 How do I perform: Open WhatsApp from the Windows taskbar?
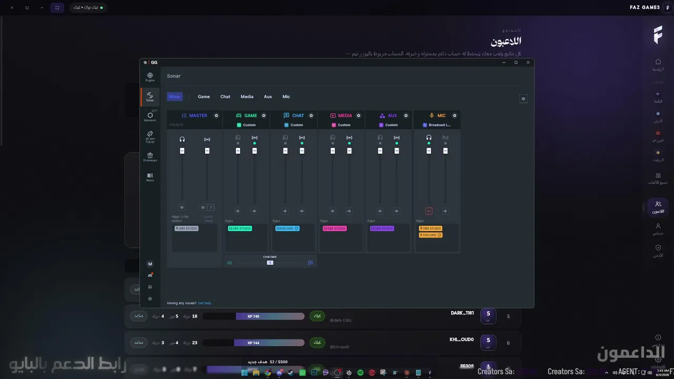click(x=303, y=373)
